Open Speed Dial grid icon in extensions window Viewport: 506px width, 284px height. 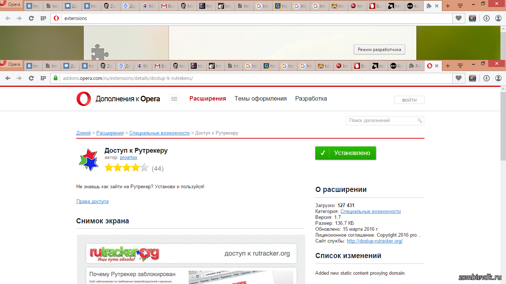pos(43,18)
